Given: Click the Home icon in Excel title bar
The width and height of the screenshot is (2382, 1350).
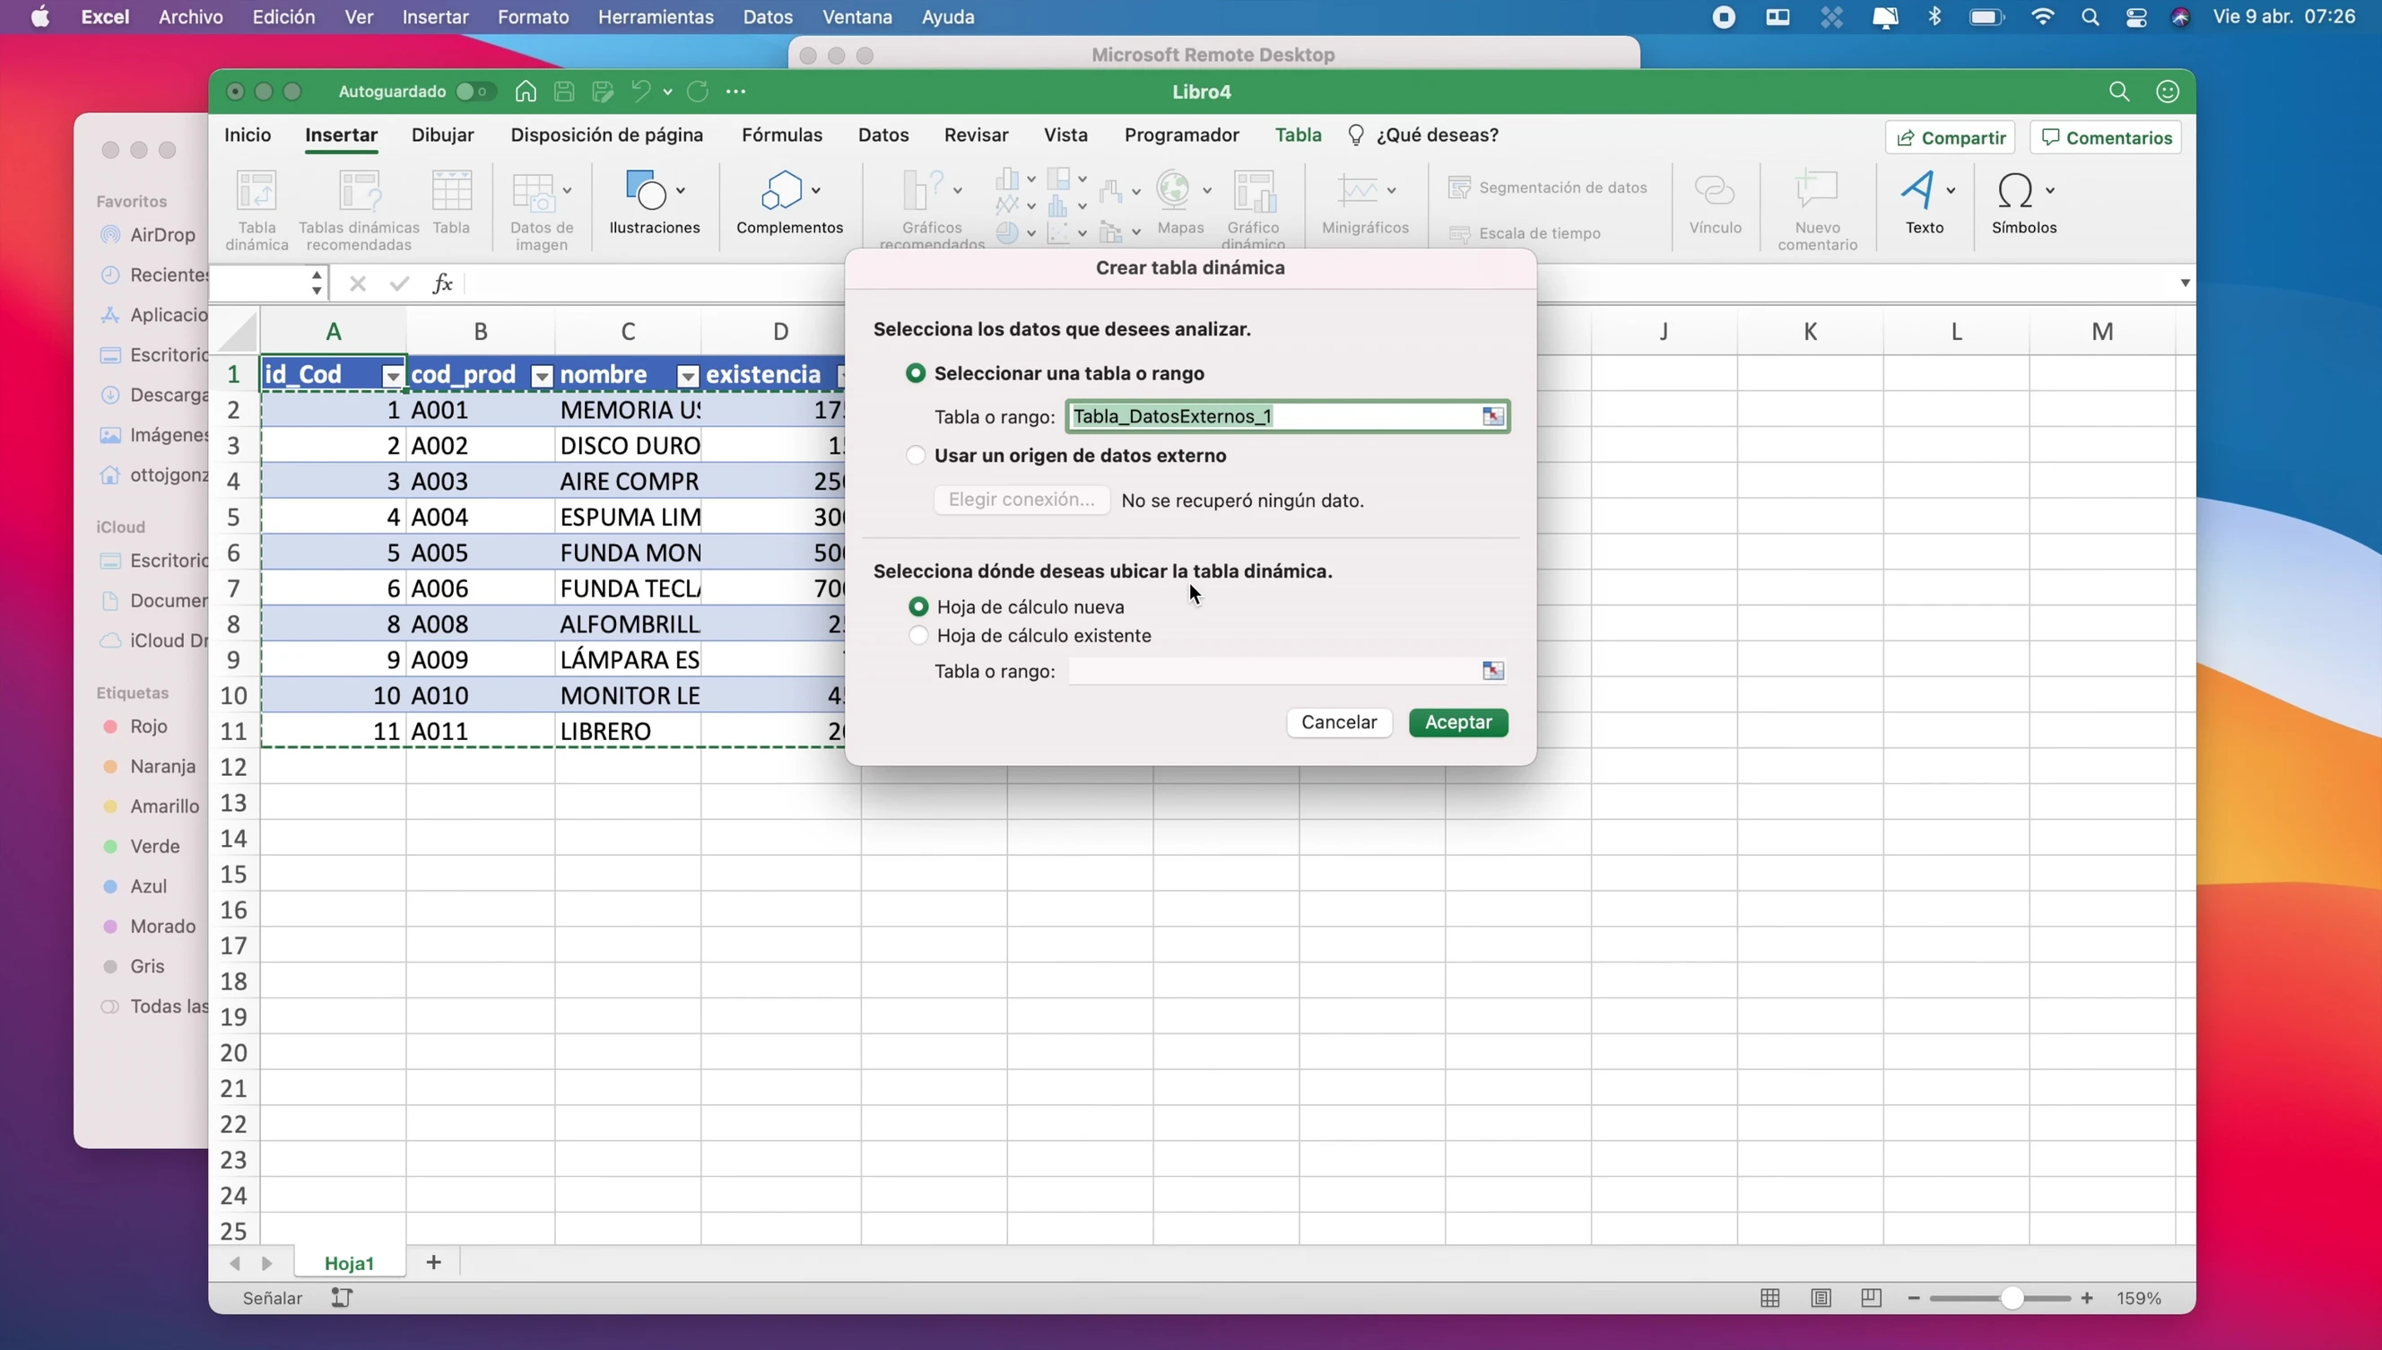Looking at the screenshot, I should click(x=526, y=91).
